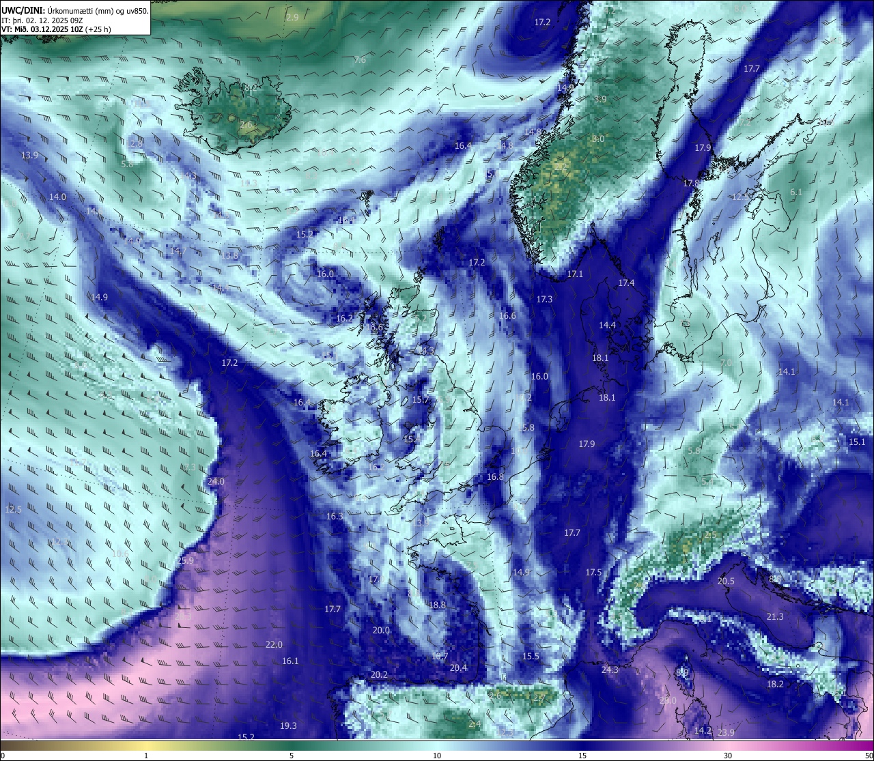Click the 20.2 value off northern Spain
The width and height of the screenshot is (874, 761).
click(x=379, y=674)
